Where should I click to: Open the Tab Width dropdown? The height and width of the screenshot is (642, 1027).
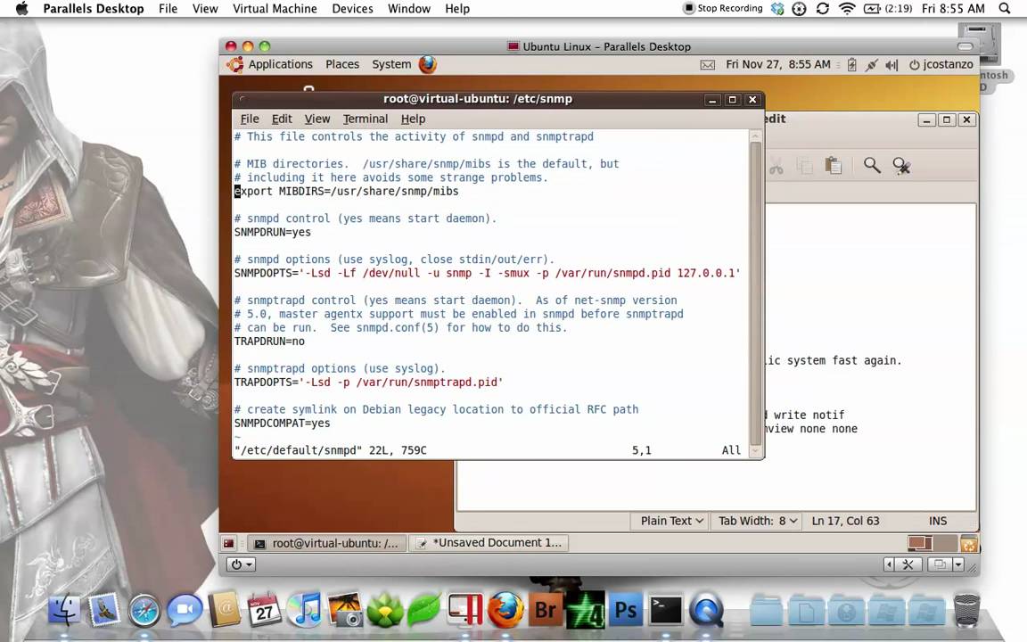(758, 521)
